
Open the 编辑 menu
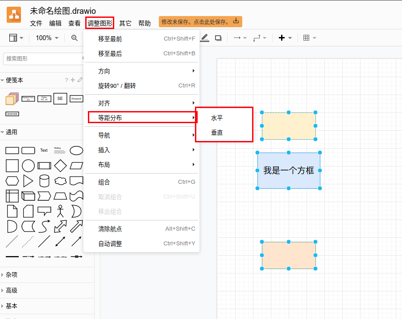[55, 23]
